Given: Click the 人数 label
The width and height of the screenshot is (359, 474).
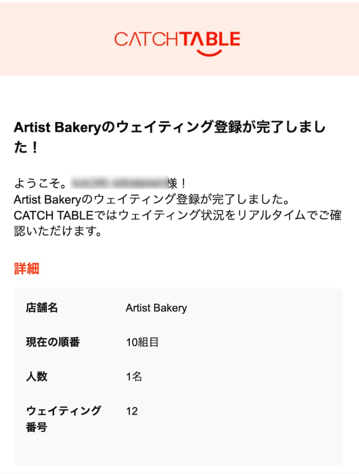Looking at the screenshot, I should tap(37, 376).
